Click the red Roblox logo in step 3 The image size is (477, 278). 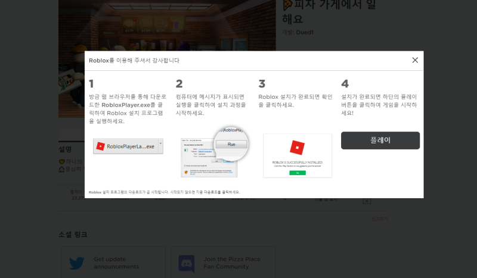(297, 148)
